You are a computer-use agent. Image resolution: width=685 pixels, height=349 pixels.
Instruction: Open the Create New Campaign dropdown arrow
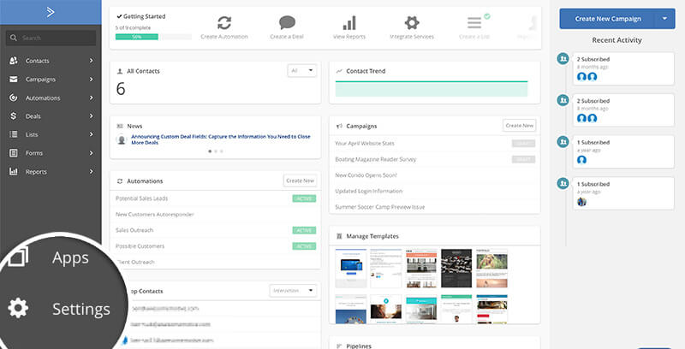point(664,19)
